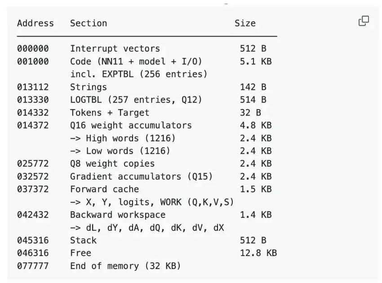The width and height of the screenshot is (382, 283).
Task: Click the 12.8 KB size value
Action: click(x=258, y=253)
